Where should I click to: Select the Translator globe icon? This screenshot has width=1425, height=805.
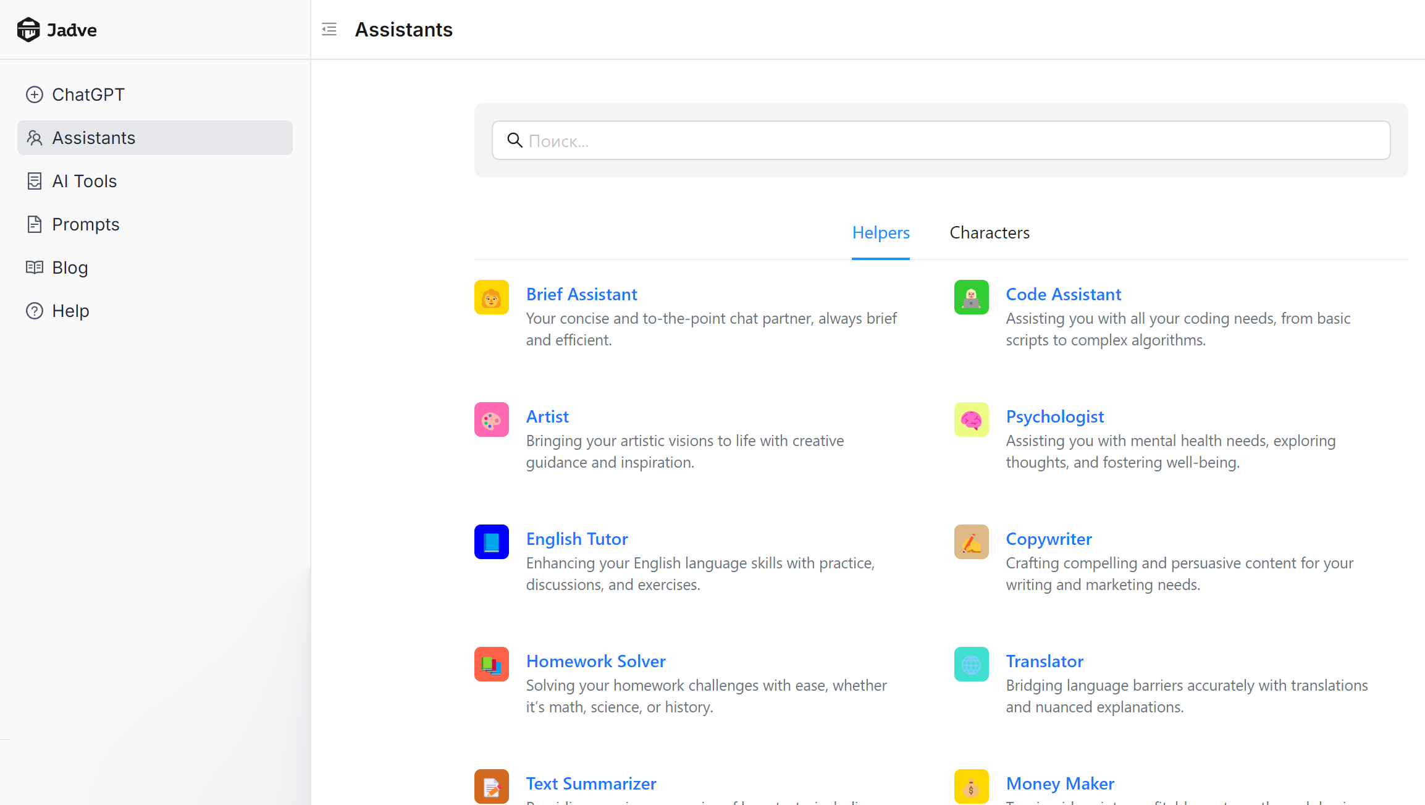point(971,664)
